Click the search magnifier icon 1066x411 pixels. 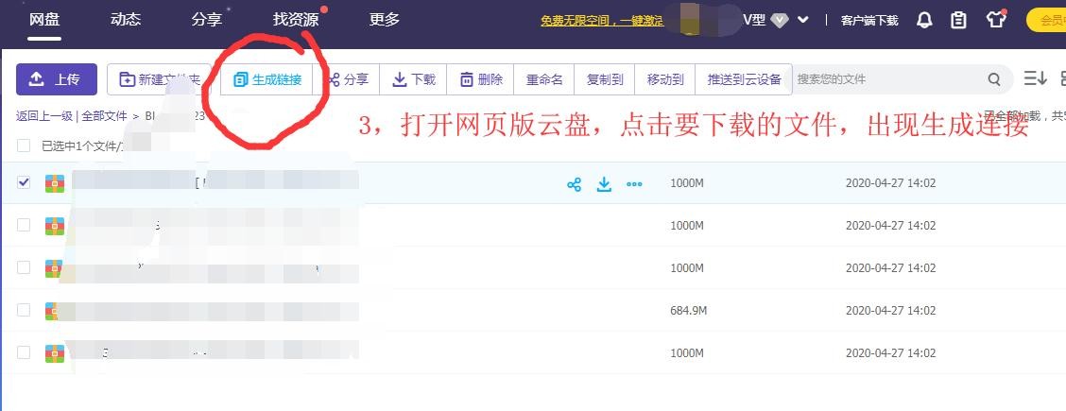[994, 79]
